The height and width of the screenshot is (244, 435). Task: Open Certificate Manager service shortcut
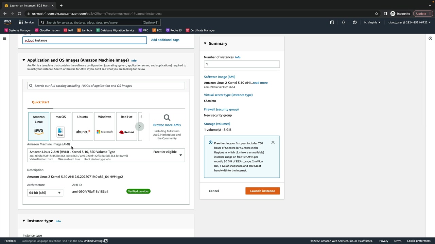click(200, 30)
